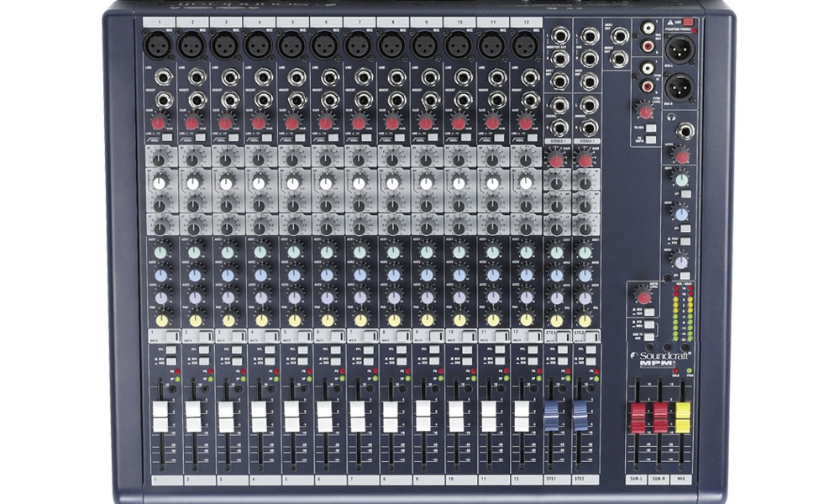This screenshot has height=504, width=840.
Task: Click the yellow MIX master fader
Action: point(683,416)
